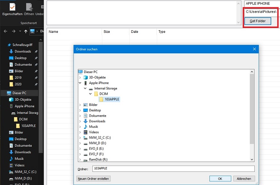Expand Dokumente in dialog tree
The width and height of the screenshot is (280, 185).
click(80, 116)
